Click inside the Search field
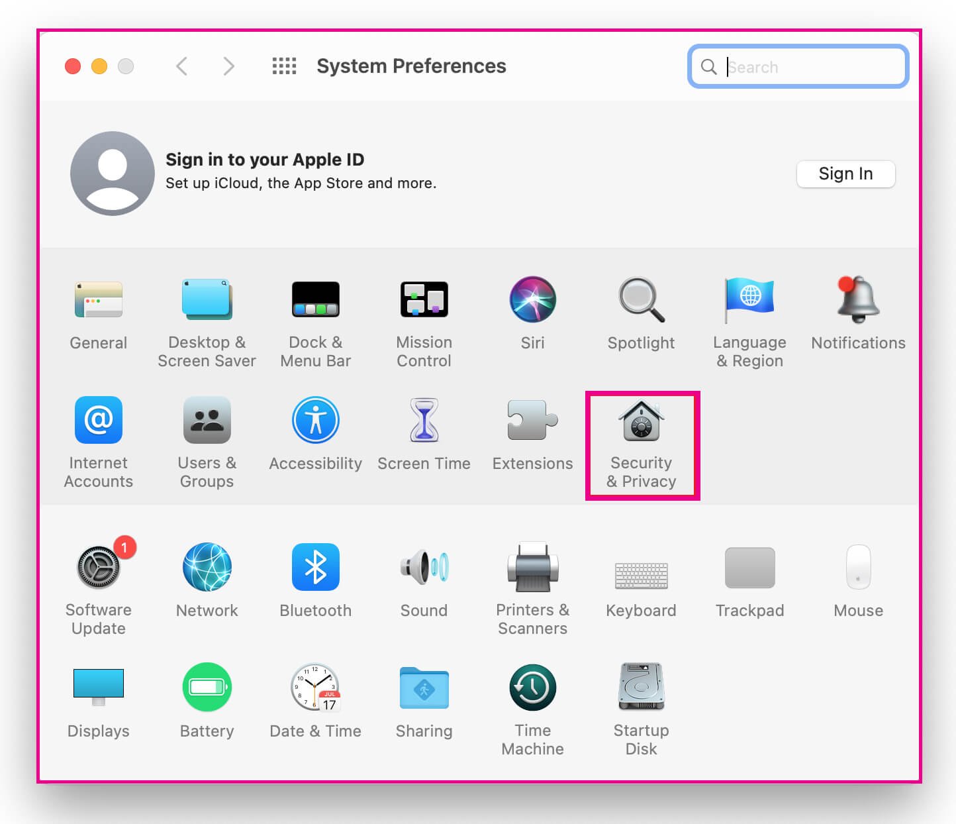Viewport: 956px width, 824px height. click(x=797, y=66)
